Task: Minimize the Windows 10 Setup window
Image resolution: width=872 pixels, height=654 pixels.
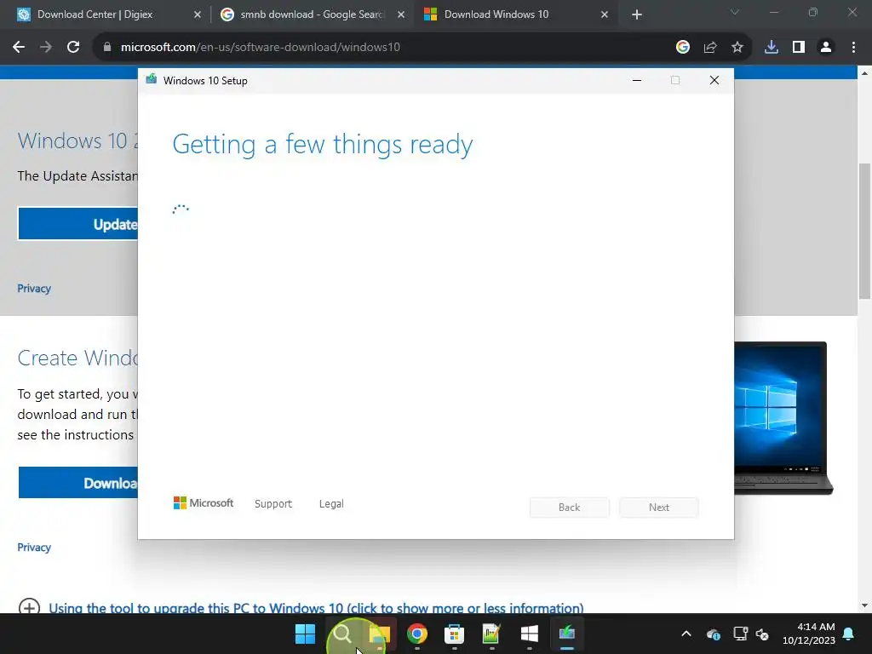Action: pos(637,80)
